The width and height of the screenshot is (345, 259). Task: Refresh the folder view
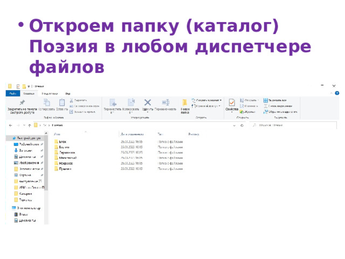(242, 125)
